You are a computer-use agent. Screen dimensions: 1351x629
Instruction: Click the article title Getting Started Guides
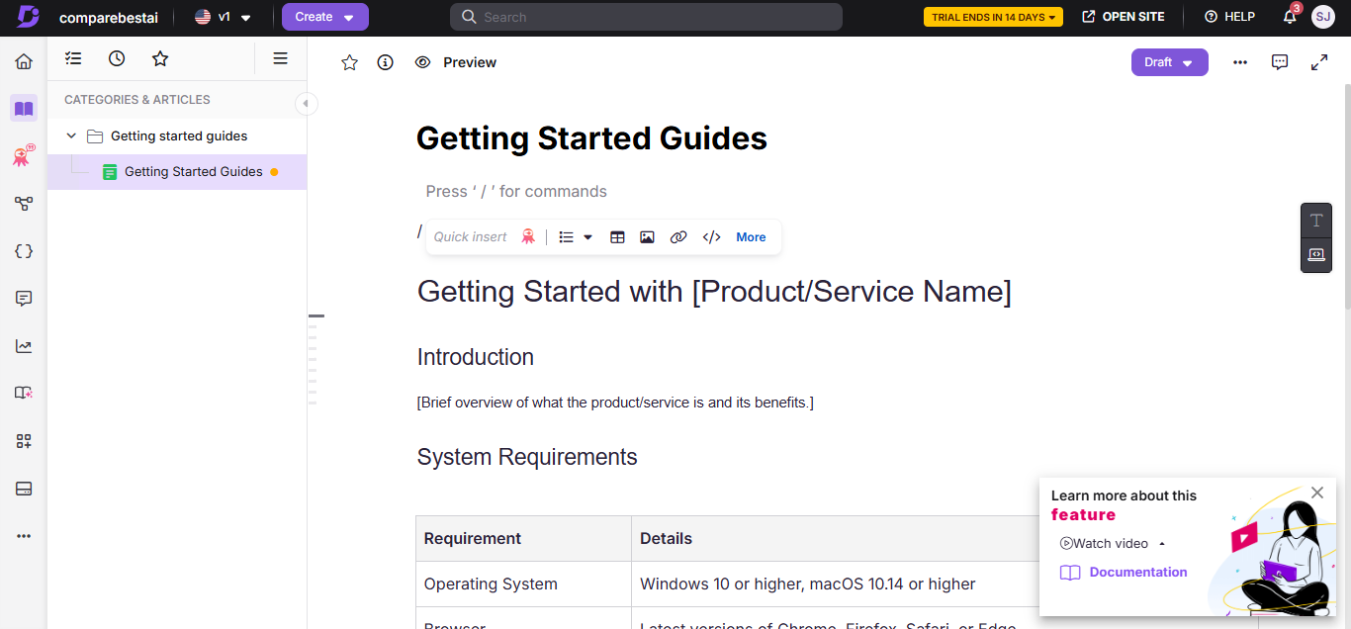coord(591,138)
